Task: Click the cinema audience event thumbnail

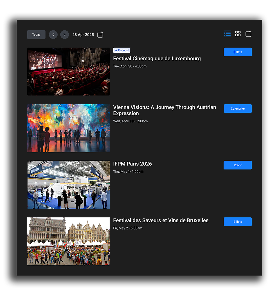Action: click(x=68, y=72)
